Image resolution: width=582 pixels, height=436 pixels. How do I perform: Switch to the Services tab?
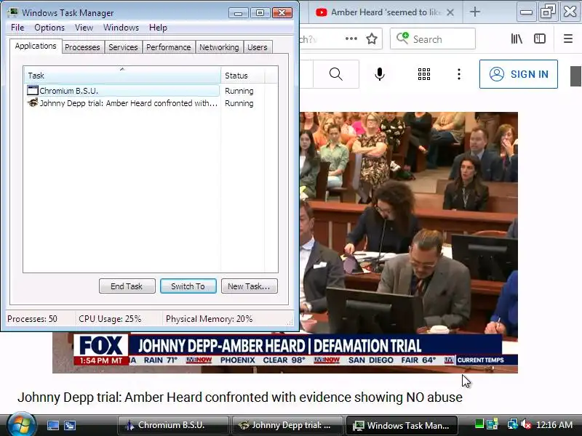tap(123, 47)
